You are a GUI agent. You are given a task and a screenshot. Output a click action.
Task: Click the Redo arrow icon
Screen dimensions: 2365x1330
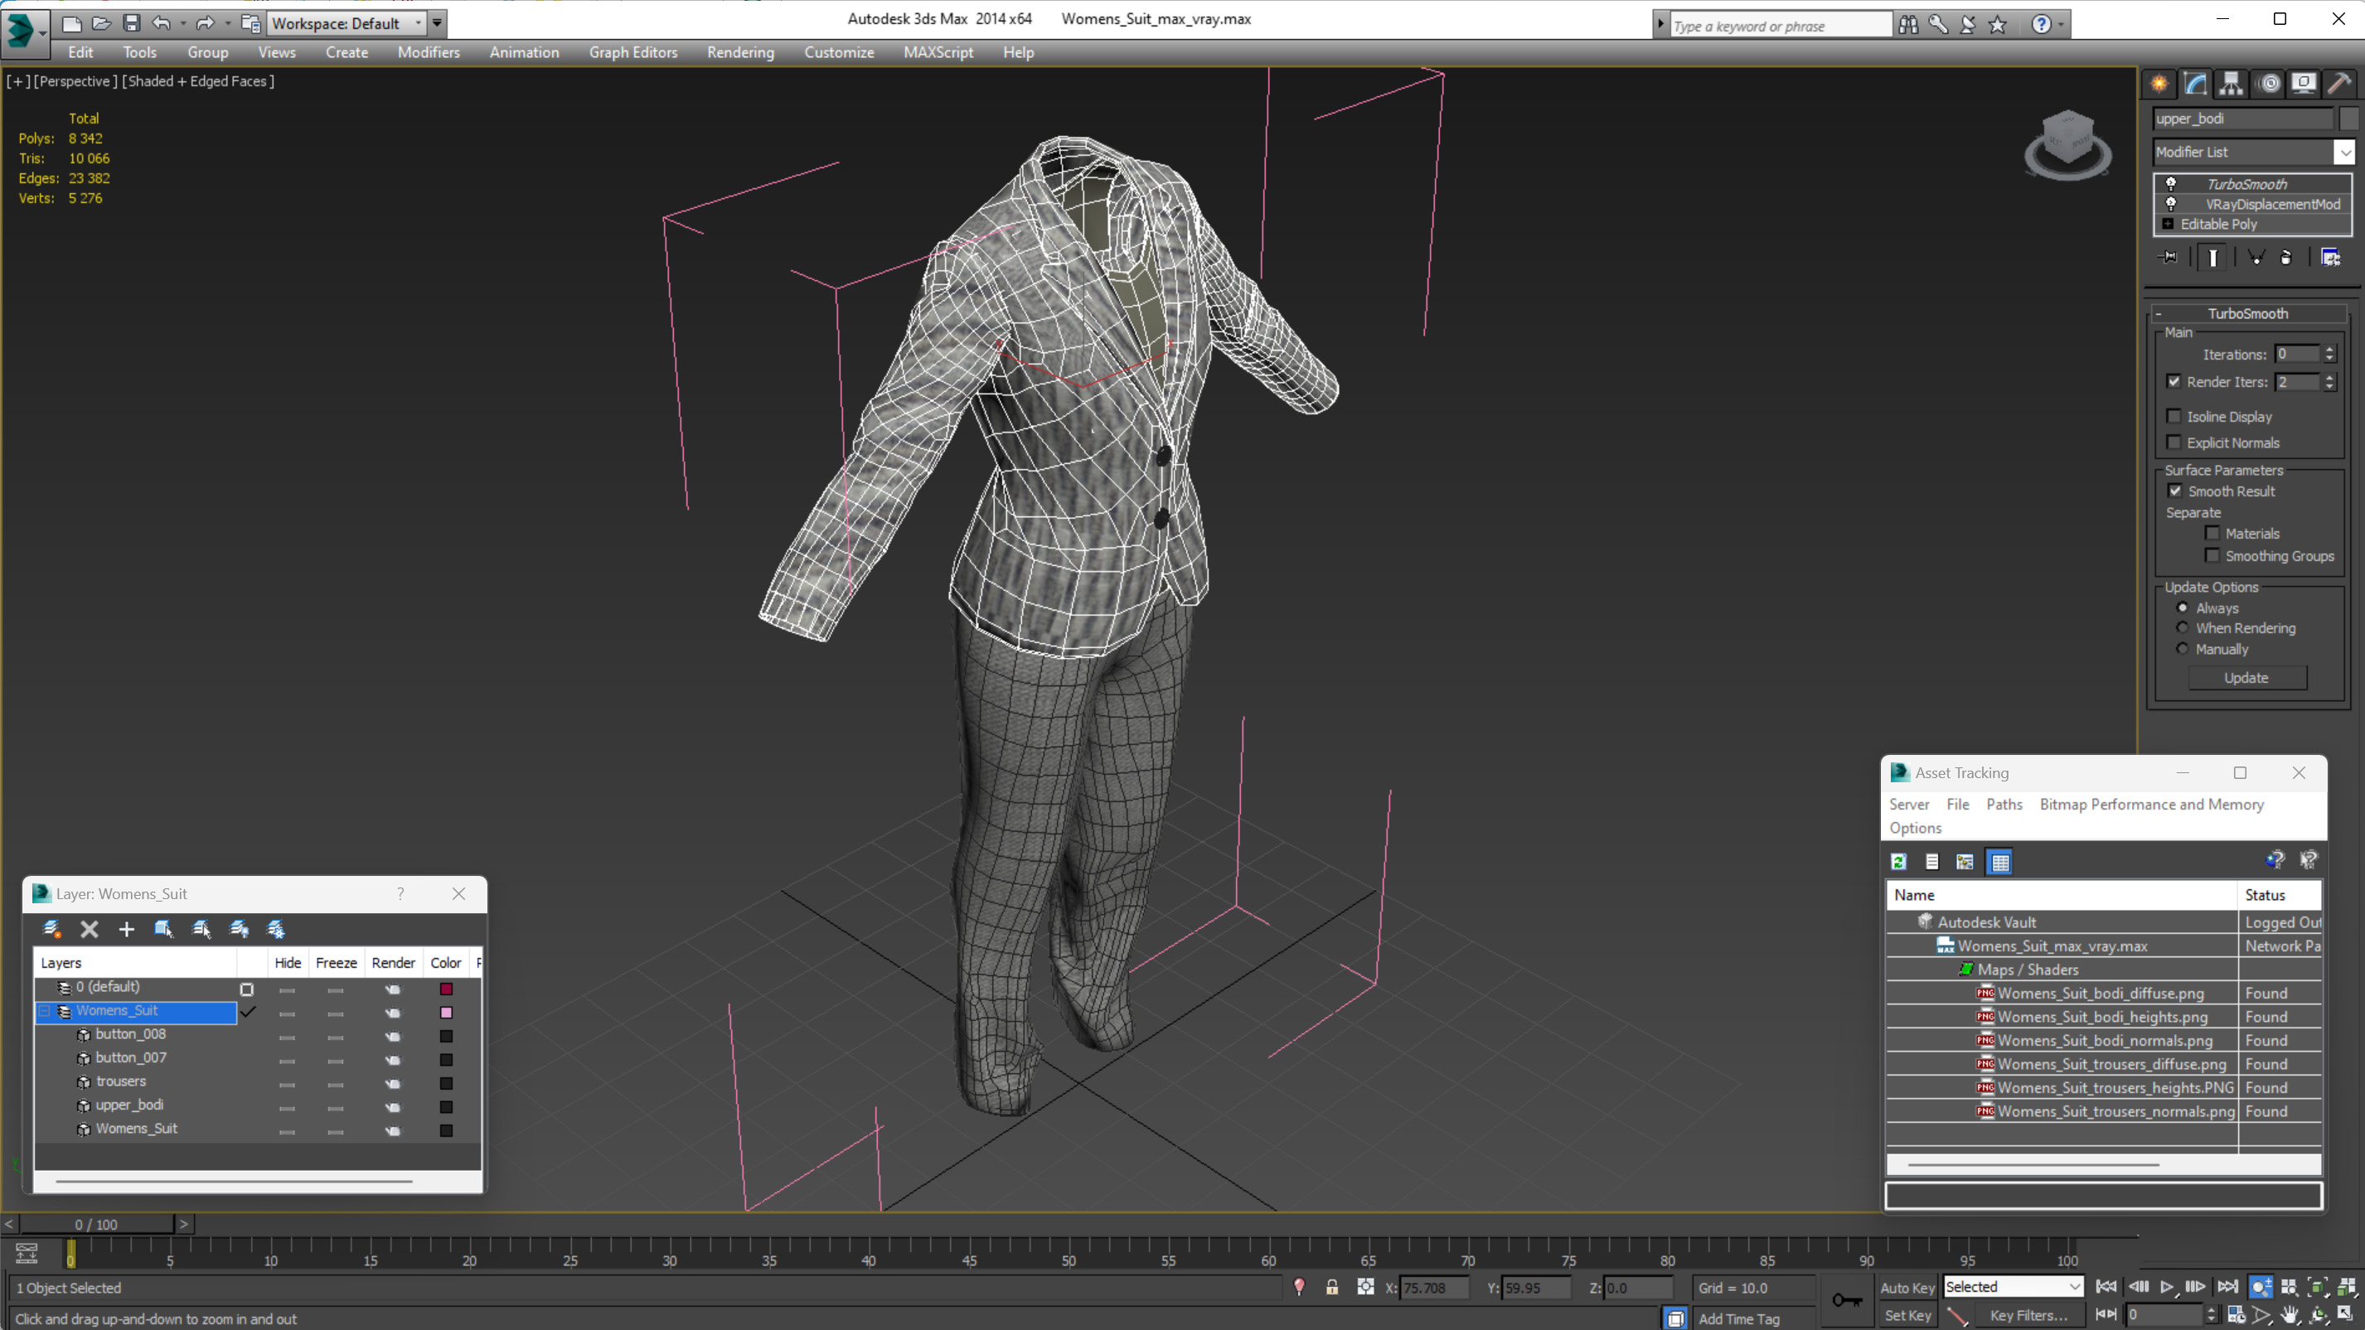[x=205, y=23]
